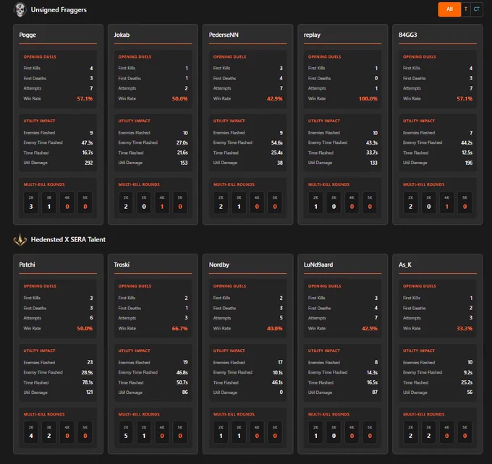Click As_K's Time Flashed 25.2s
492x464 pixels.
click(x=467, y=382)
